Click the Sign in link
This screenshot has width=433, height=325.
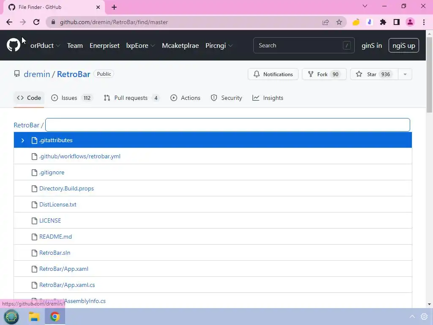pos(372,45)
